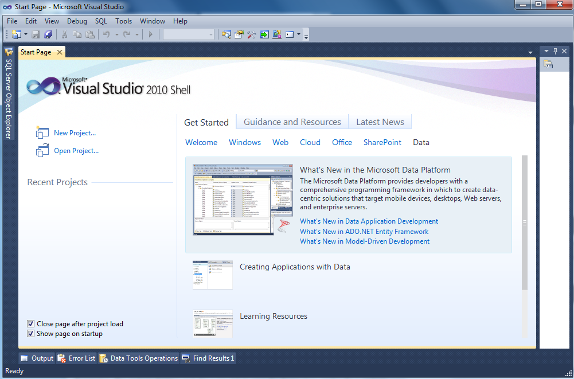Click the Start Page green arrow icon

click(264, 34)
